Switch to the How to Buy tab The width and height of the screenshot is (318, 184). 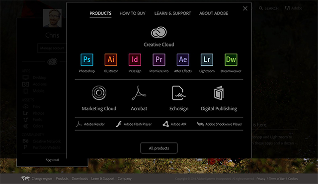(x=133, y=13)
